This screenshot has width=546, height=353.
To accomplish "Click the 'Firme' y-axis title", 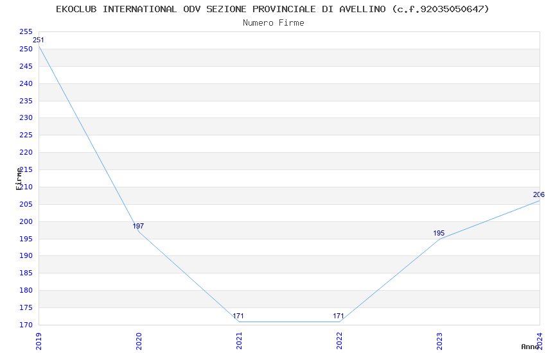I will pos(19,179).
